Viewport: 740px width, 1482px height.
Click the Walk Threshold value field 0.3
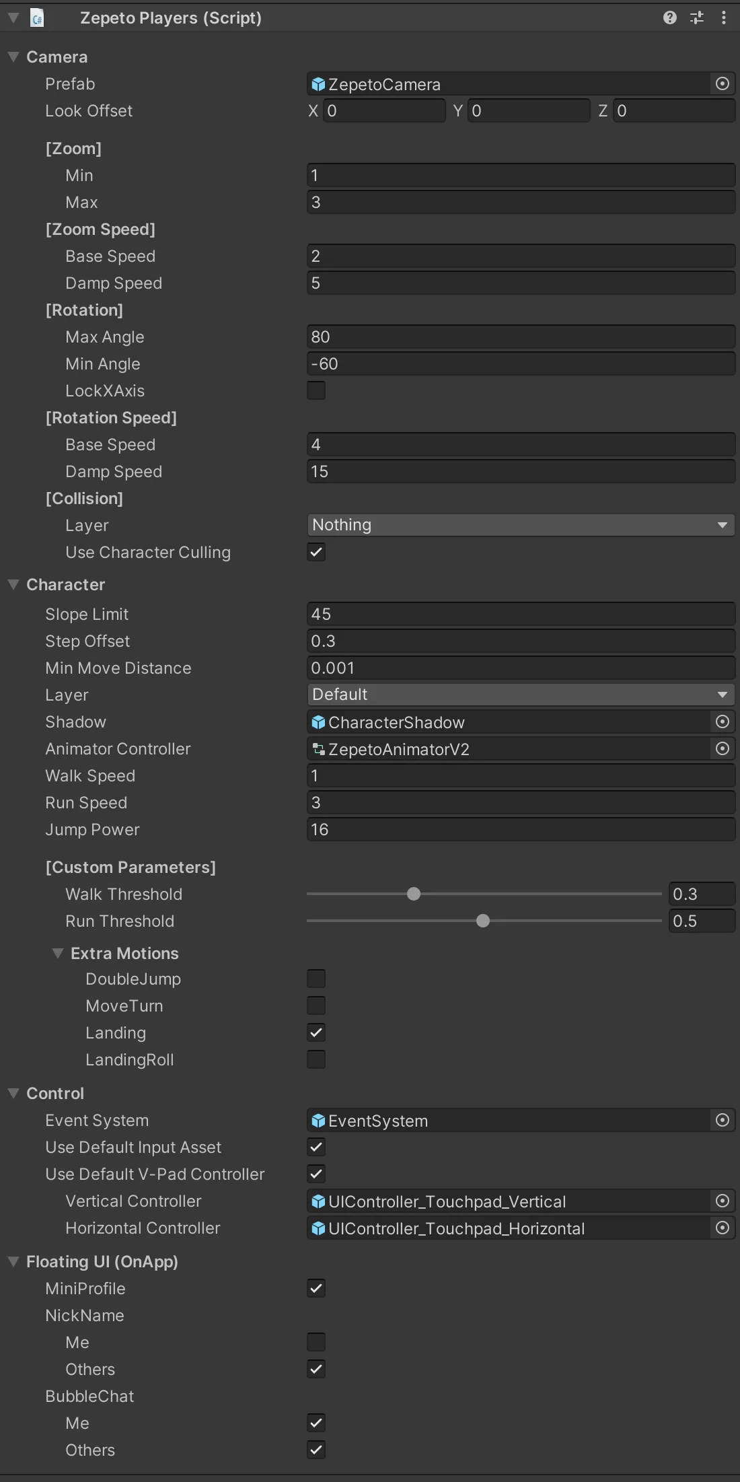point(702,894)
